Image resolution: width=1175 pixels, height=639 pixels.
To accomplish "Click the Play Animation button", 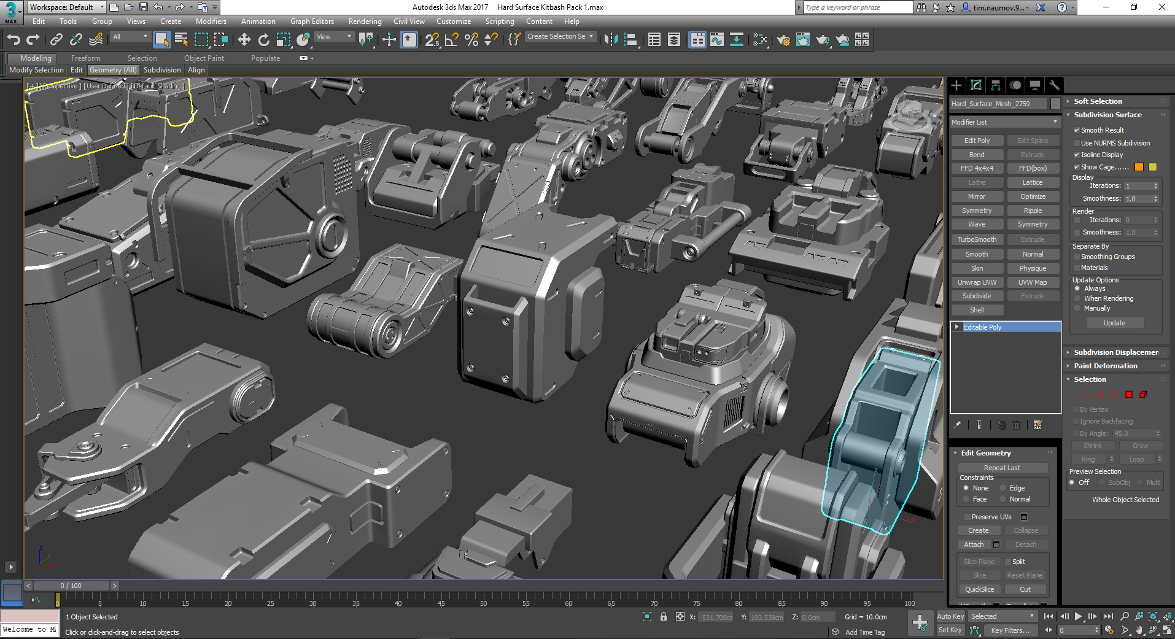I will tap(1079, 616).
